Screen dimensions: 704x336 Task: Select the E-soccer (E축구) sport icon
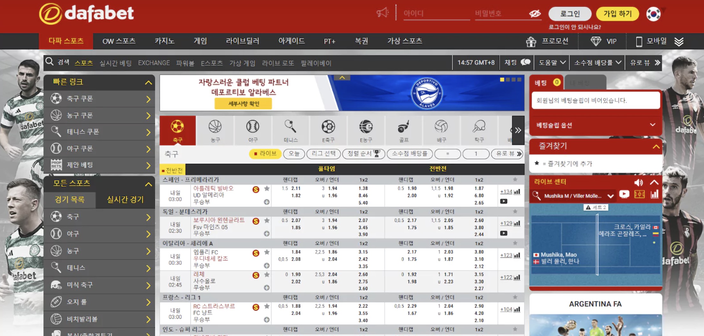328,130
